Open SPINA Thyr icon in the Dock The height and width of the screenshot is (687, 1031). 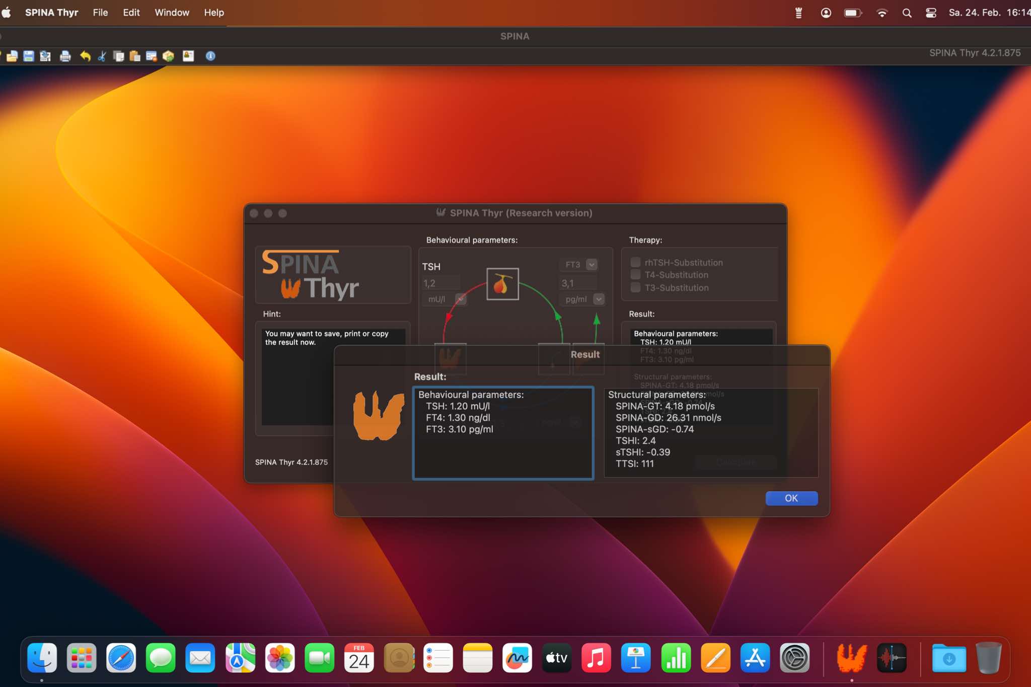(x=851, y=658)
